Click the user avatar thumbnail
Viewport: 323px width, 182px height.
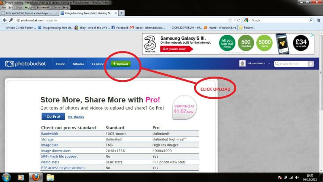(x=243, y=63)
